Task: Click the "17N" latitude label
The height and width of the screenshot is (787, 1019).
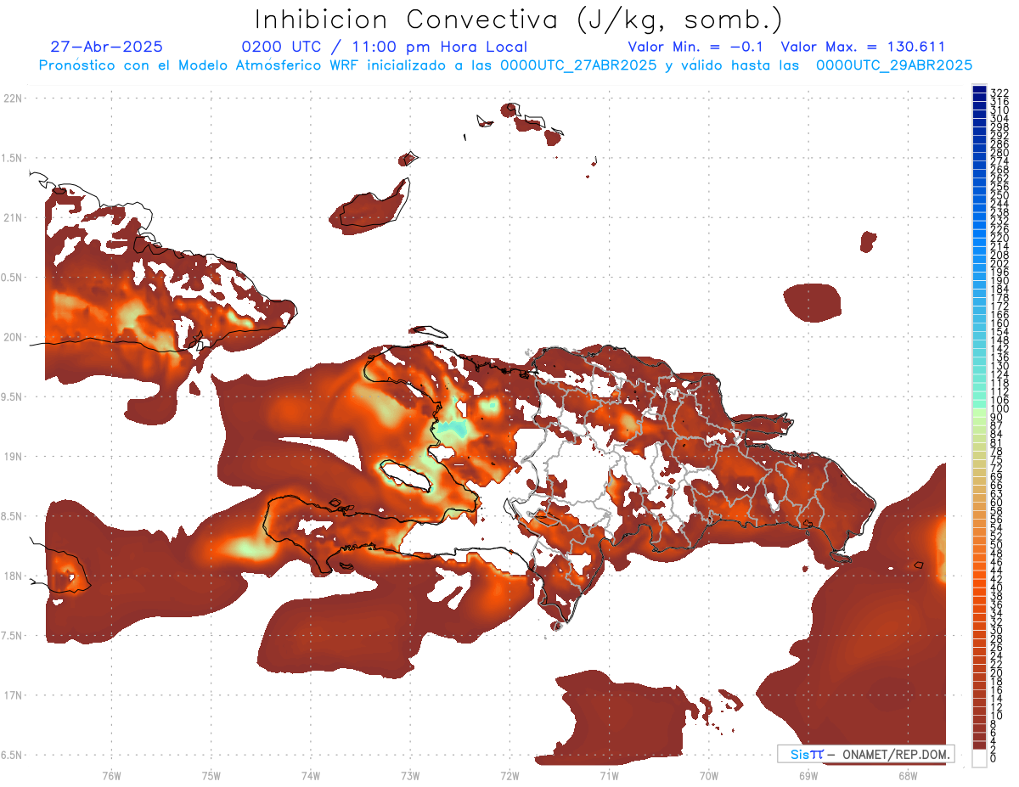Action: coord(13,695)
